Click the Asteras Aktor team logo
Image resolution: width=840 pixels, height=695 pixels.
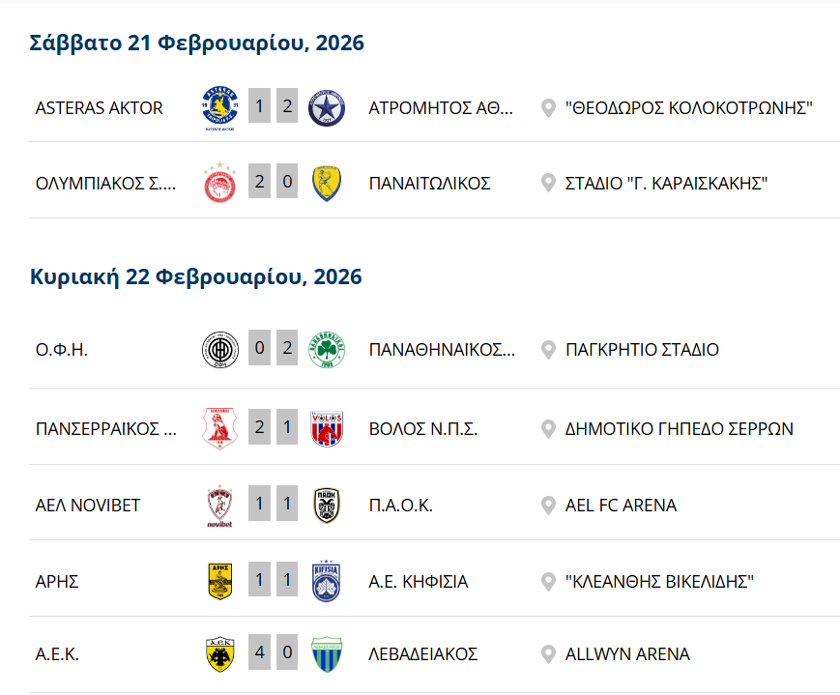click(219, 107)
